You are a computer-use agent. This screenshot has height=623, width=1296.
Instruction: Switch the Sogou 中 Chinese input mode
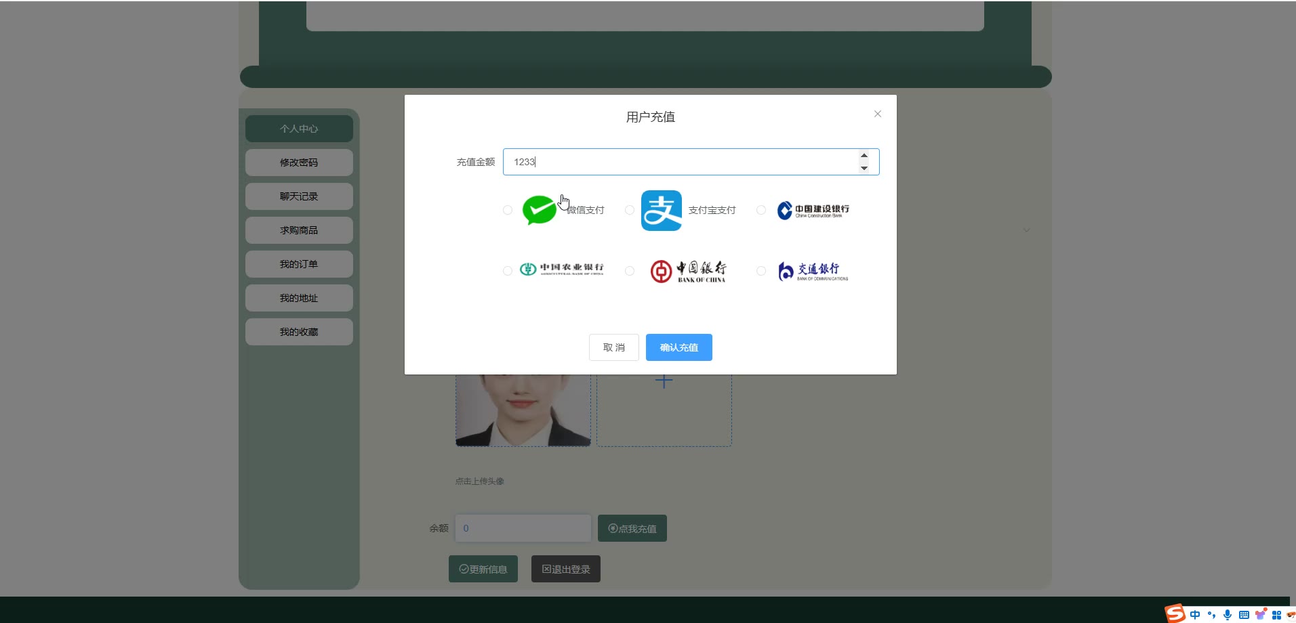[1195, 615]
